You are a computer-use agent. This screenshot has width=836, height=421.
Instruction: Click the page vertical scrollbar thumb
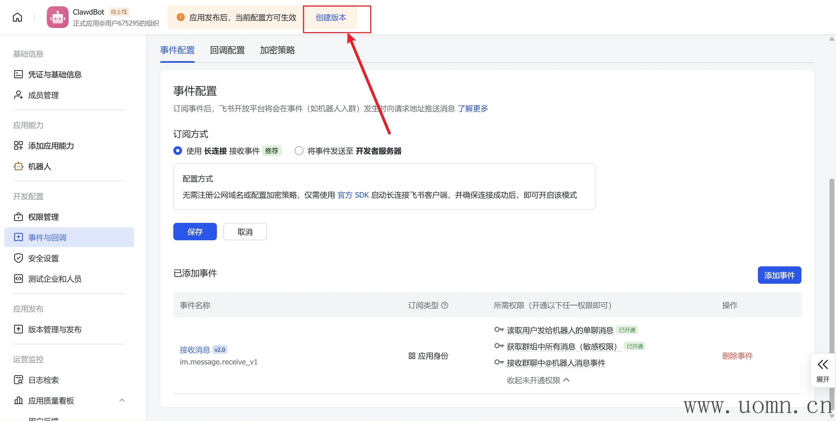point(831,259)
